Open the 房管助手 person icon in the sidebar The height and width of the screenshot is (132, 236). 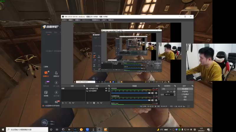point(56,74)
